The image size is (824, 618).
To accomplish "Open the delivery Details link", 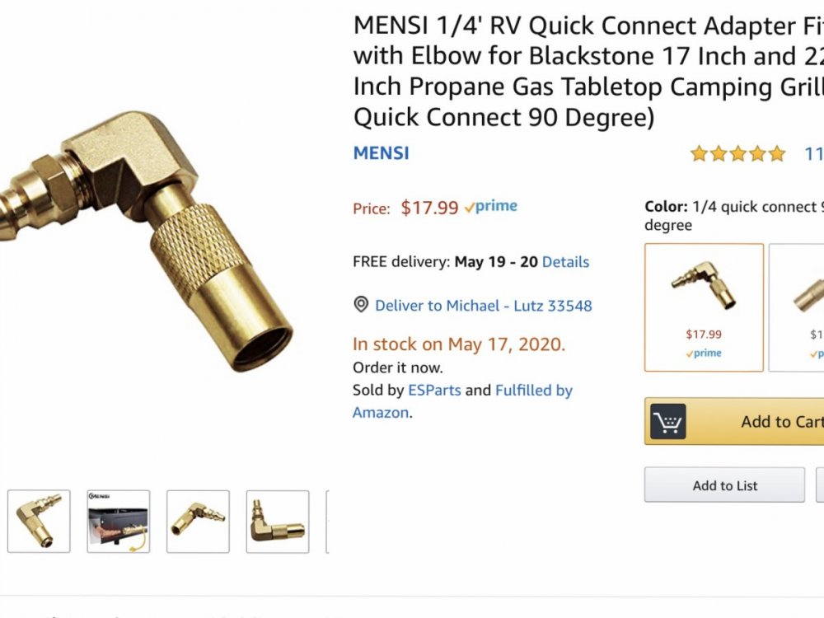I will point(565,262).
